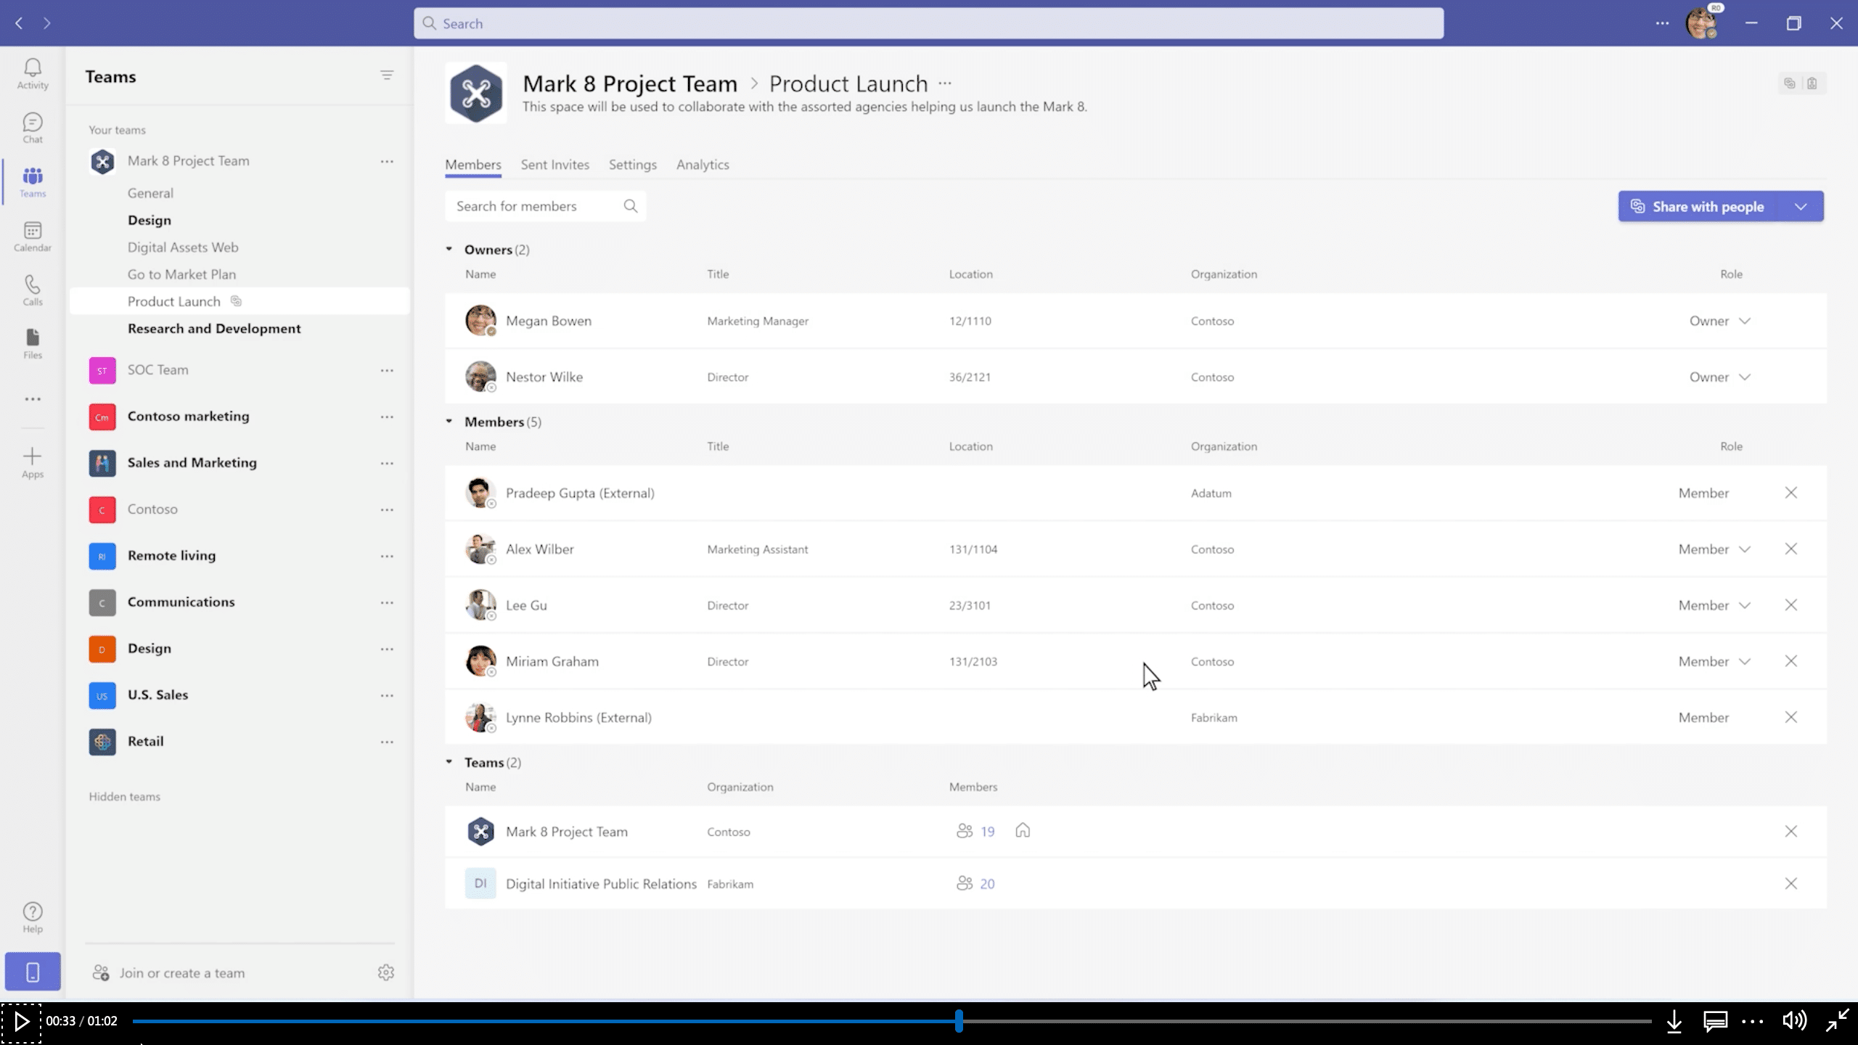The height and width of the screenshot is (1045, 1858).
Task: Switch to Chat
Action: (32, 128)
